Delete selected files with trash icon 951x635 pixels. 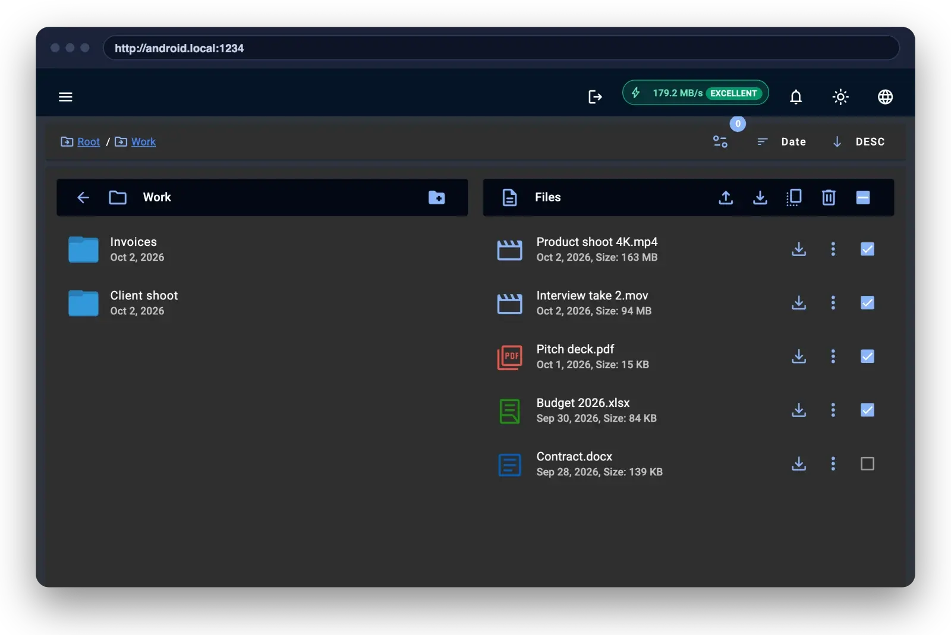point(829,197)
